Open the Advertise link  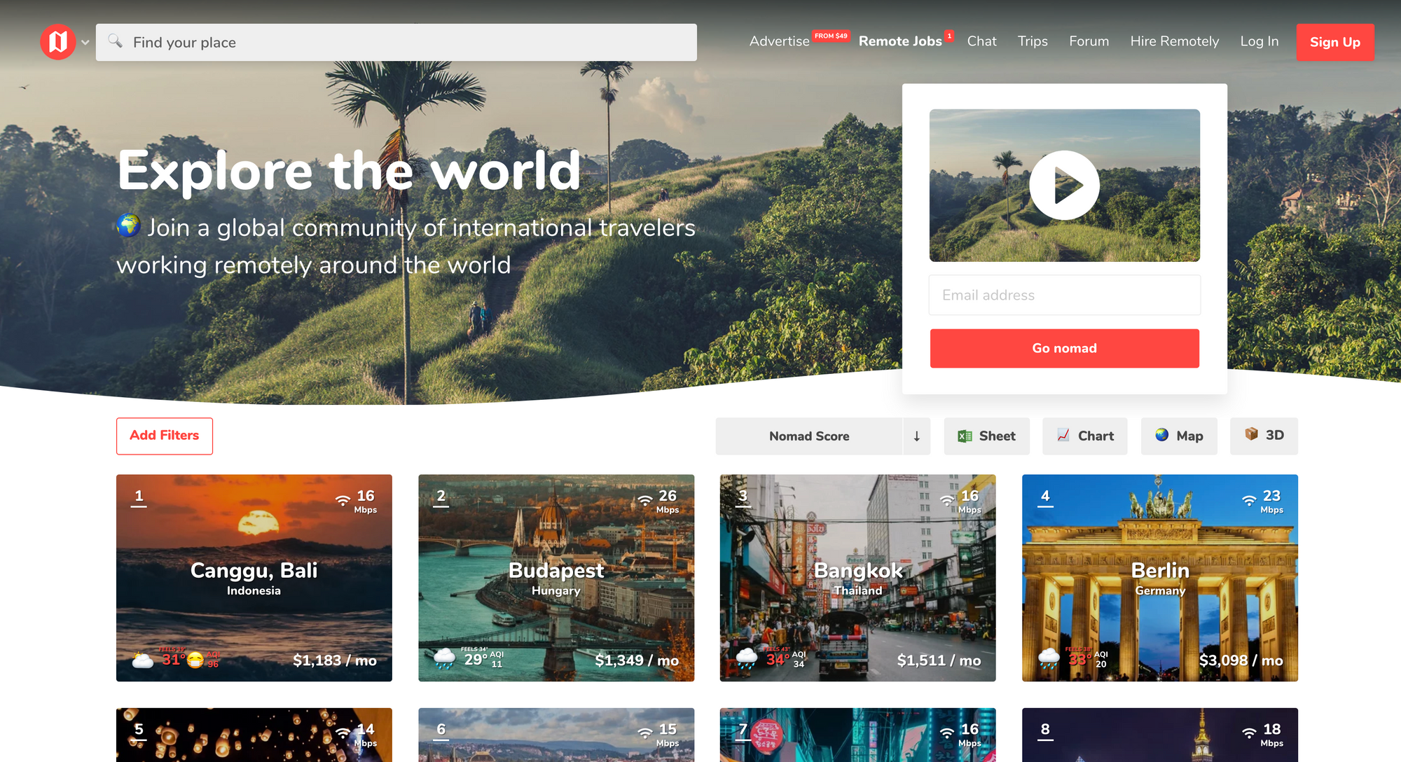click(779, 41)
